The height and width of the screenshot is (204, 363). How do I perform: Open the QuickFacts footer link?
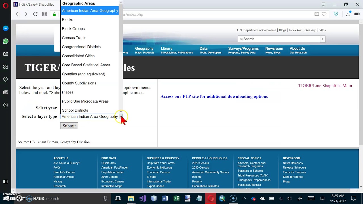tap(108, 163)
